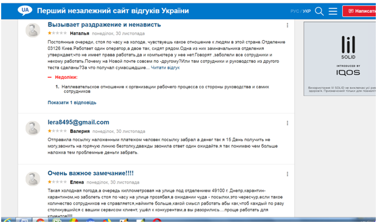
Task: Open three-dot menu on Валерия's review
Action: pyautogui.click(x=287, y=123)
